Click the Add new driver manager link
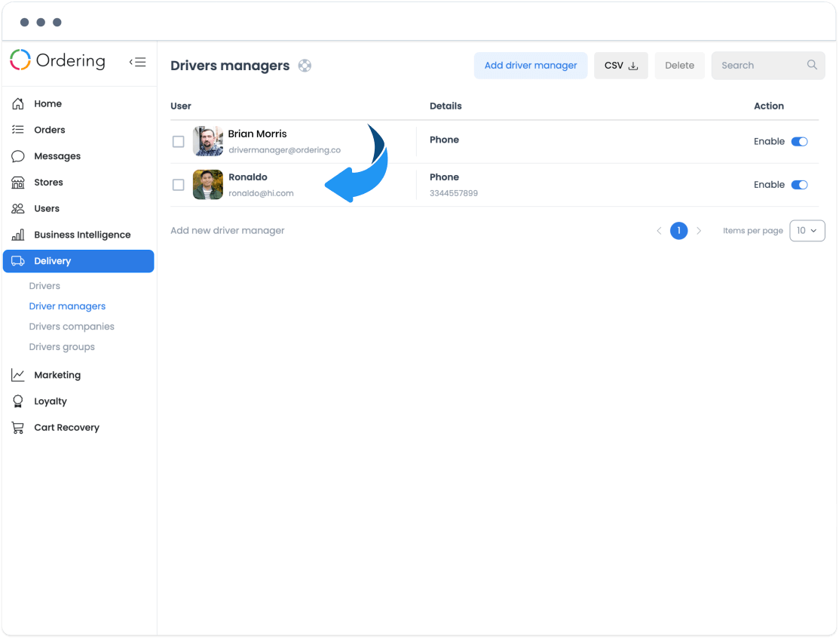839x639 pixels. point(228,231)
